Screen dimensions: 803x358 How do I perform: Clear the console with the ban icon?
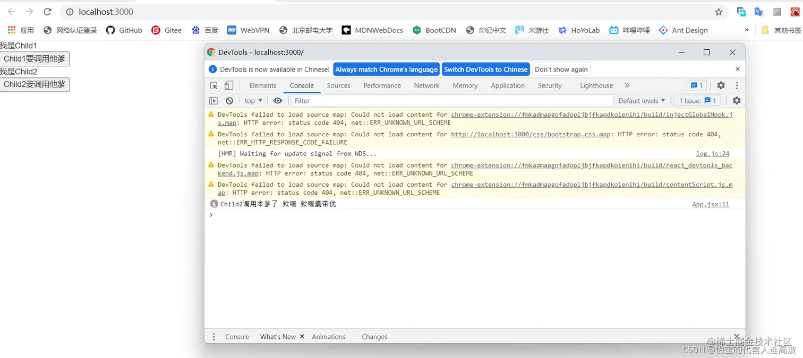tap(229, 101)
